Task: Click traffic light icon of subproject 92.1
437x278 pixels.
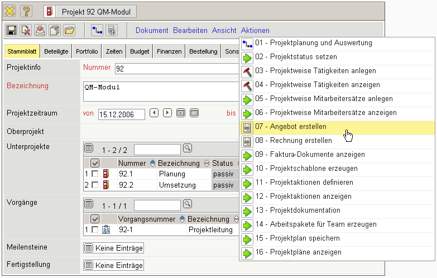Action: point(105,174)
